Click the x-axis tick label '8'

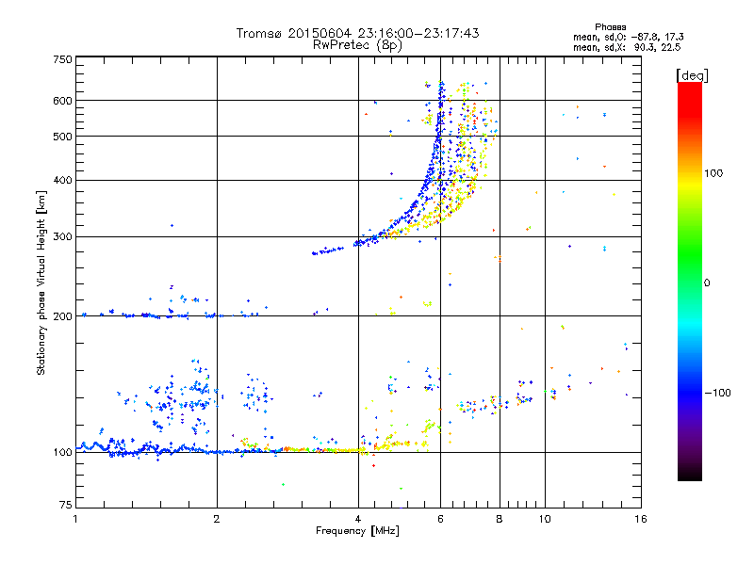[500, 519]
